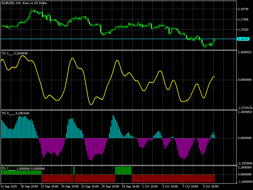This screenshot has height=190, width=253.
Task: Click the 25 Sep 18:00 time label
Action: (110, 187)
